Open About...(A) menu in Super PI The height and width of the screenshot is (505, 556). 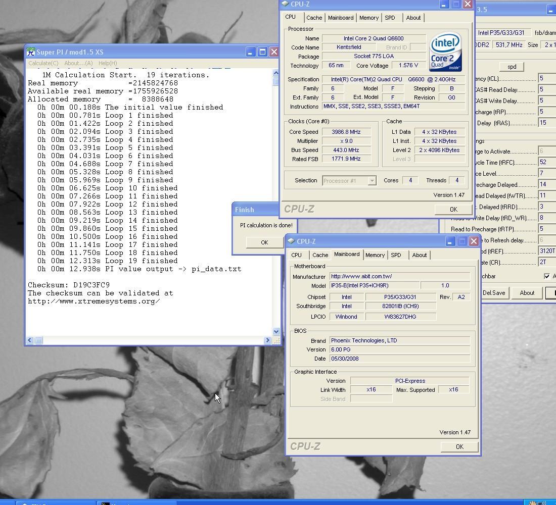coord(78,63)
